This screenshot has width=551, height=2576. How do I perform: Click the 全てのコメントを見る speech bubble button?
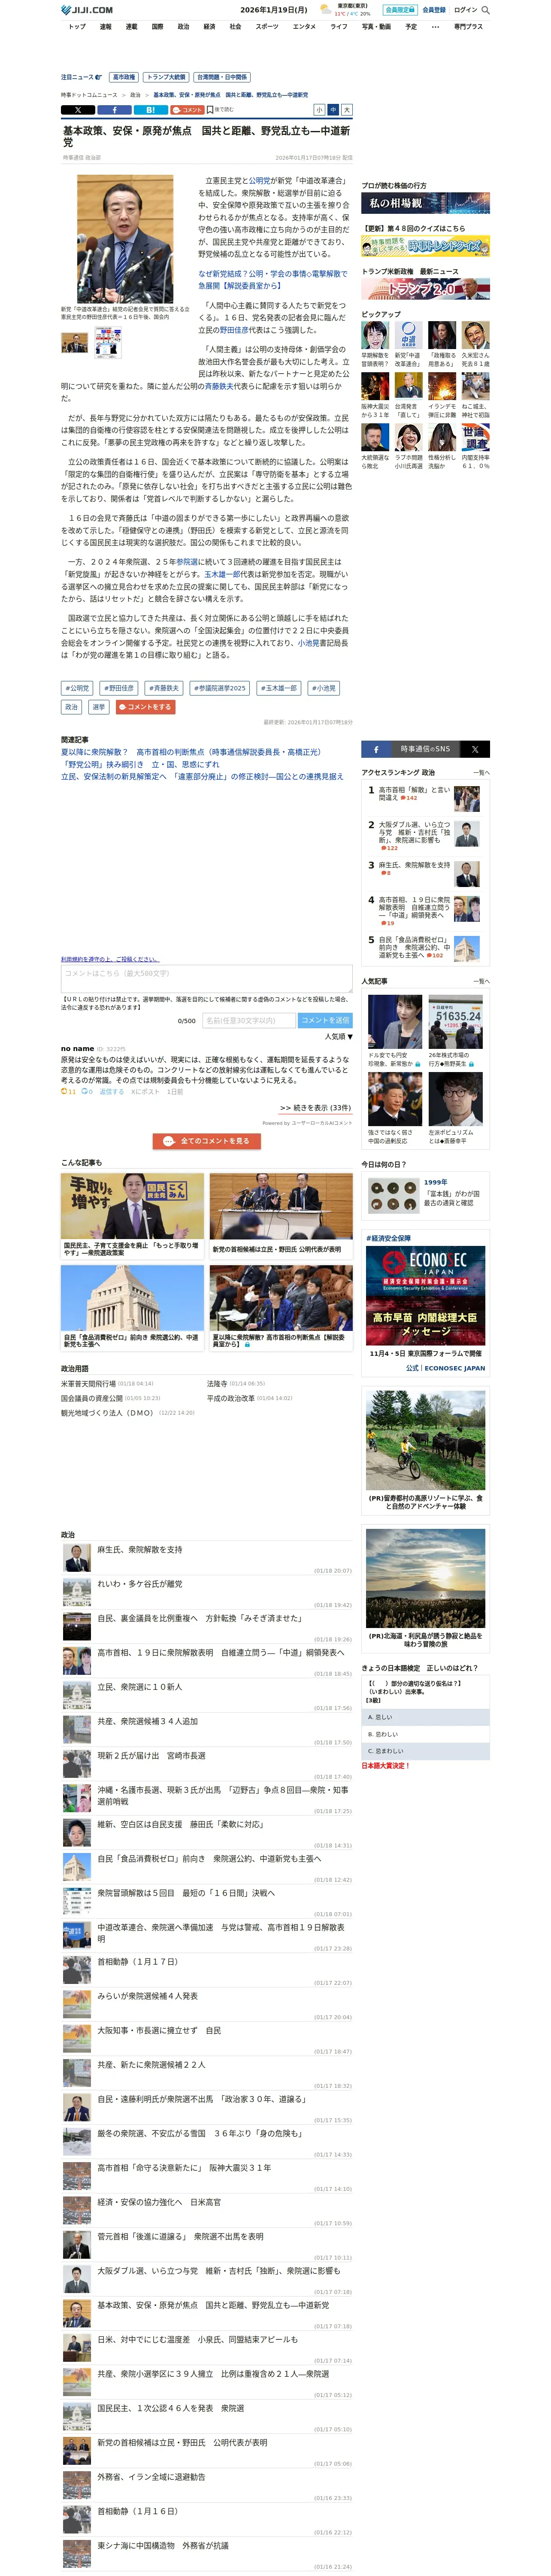click(207, 1141)
